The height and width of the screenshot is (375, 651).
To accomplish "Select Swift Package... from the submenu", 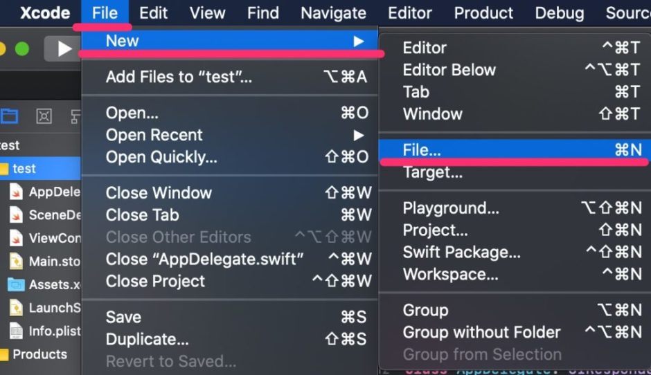I will click(515, 253).
